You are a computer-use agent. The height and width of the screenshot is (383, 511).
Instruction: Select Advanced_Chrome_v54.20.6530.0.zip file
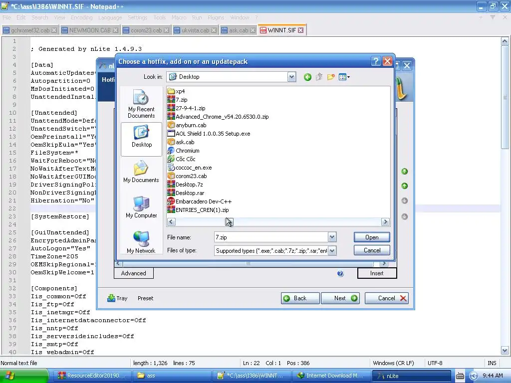(218, 117)
